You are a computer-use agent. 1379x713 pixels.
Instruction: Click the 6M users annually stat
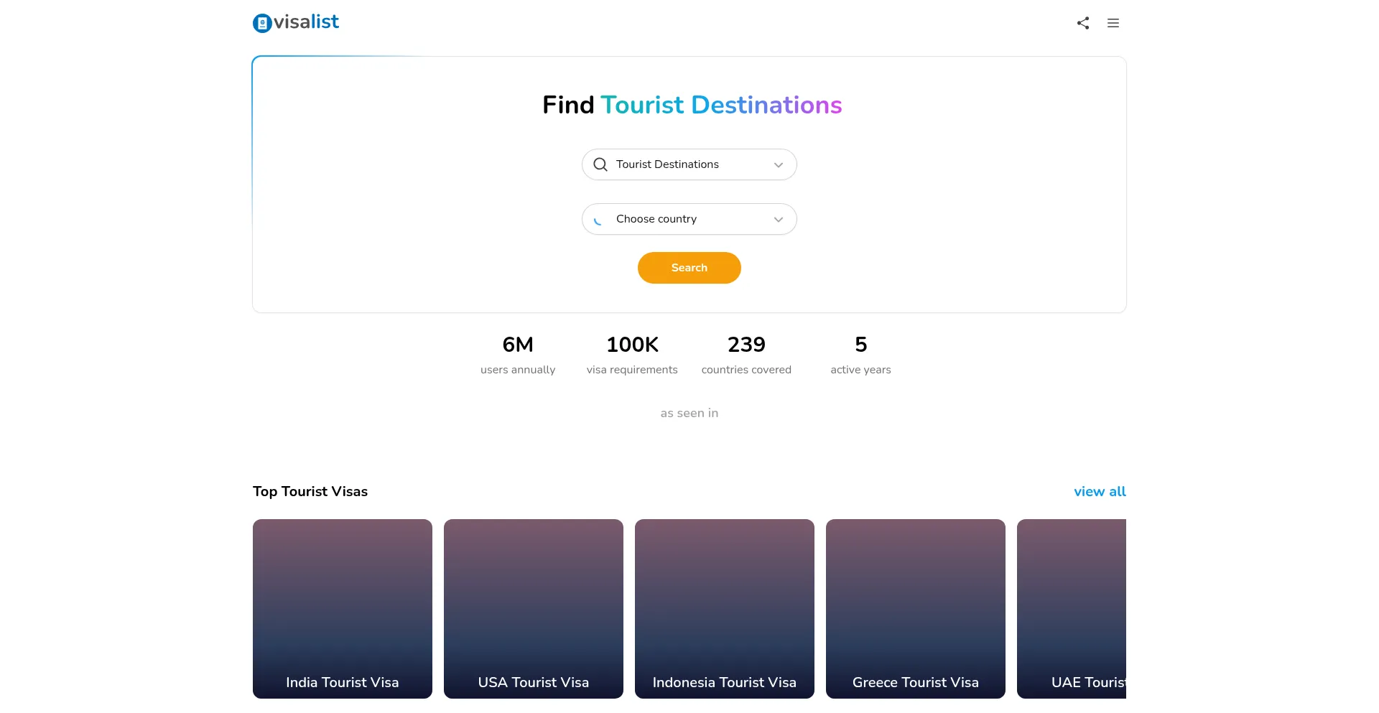pos(518,355)
